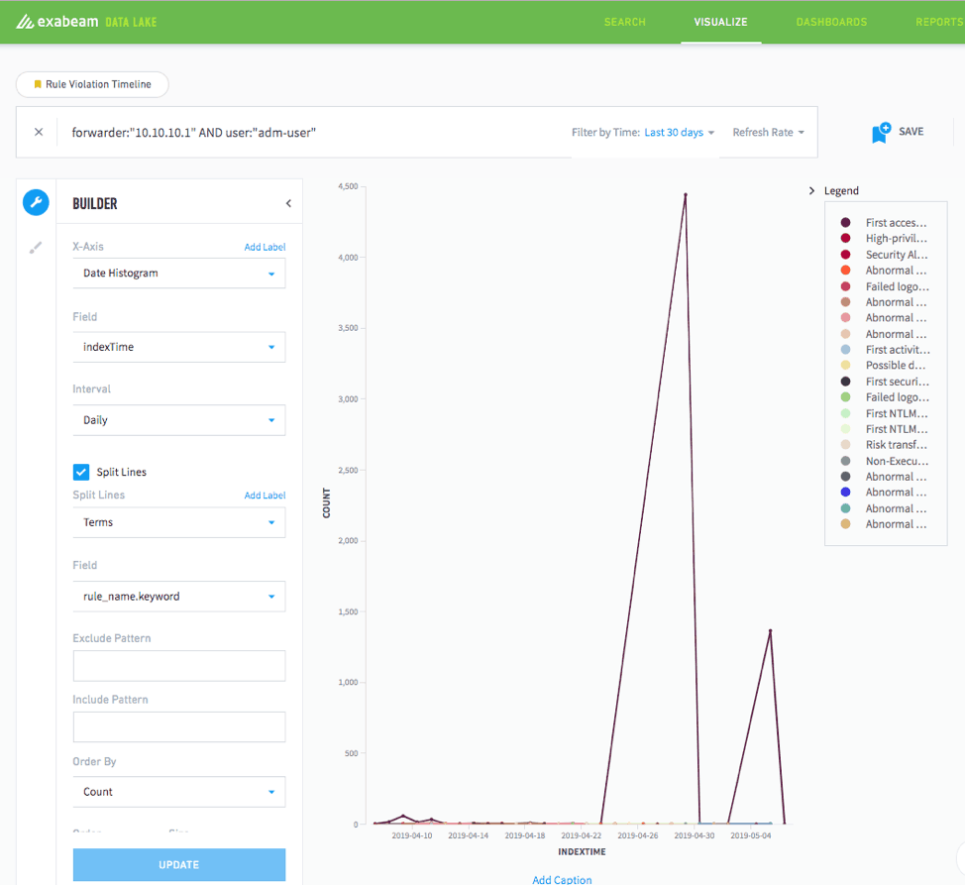Viewport: 965px width, 885px height.
Task: Collapse the Legend panel
Action: pyautogui.click(x=811, y=190)
